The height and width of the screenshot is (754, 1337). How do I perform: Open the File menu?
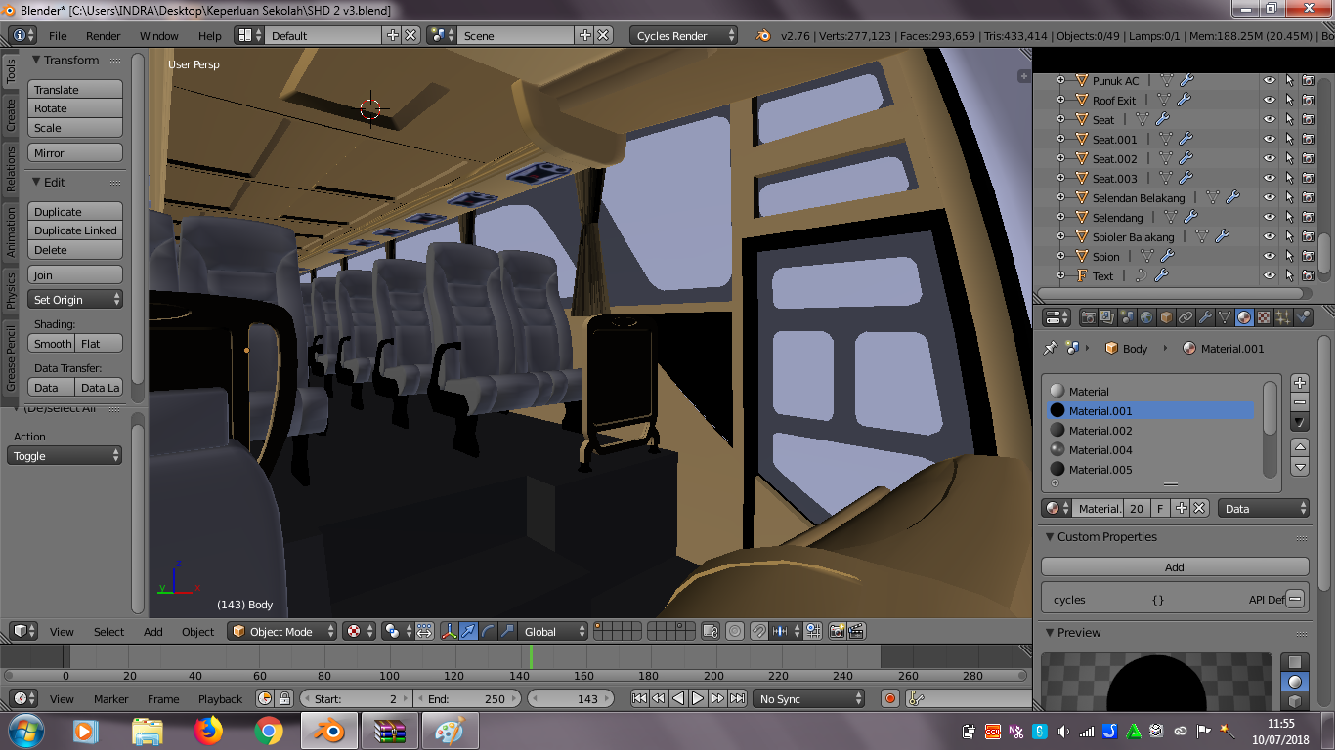point(58,35)
